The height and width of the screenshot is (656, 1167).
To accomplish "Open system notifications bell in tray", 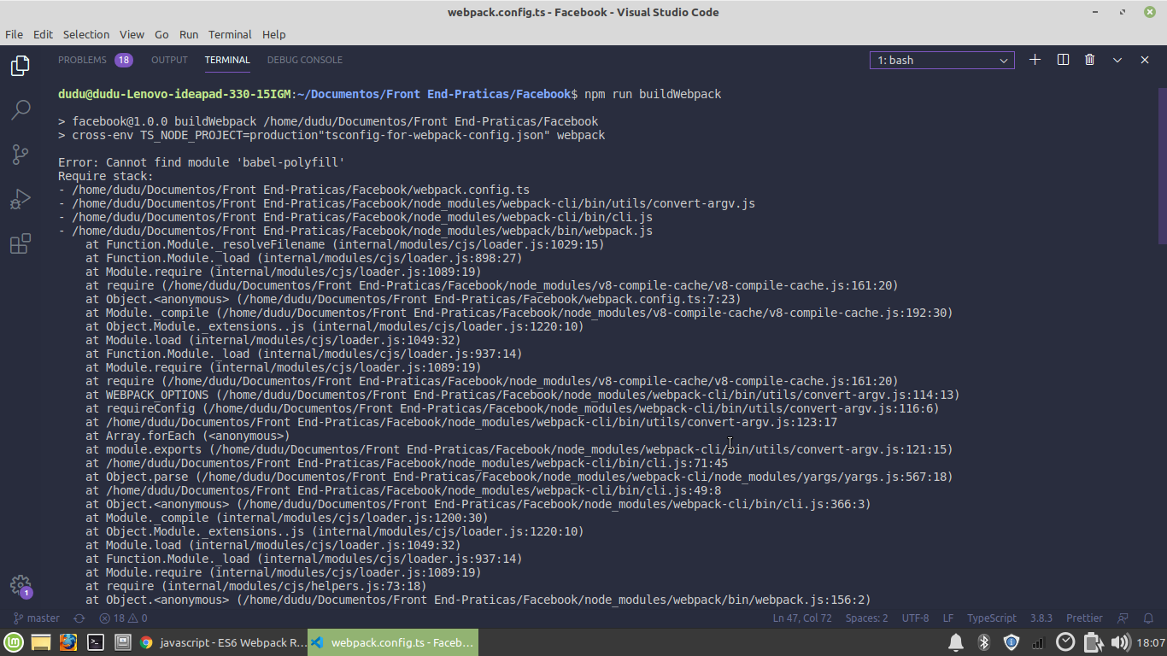I will 956,642.
